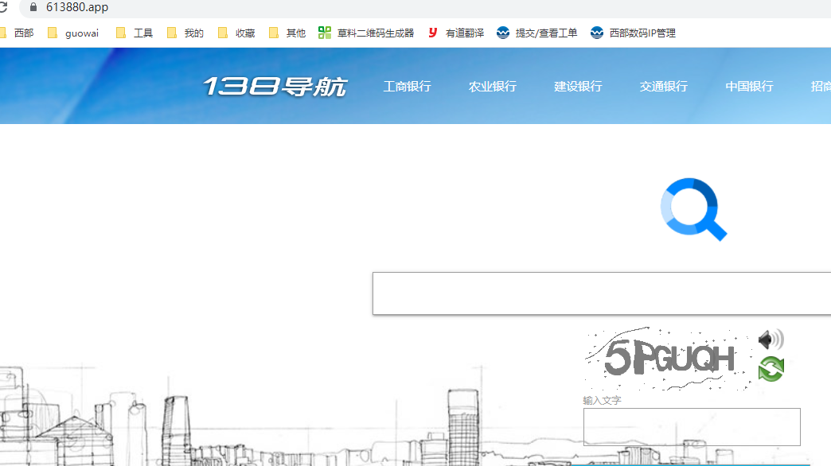Open the 有道翻译 bookmark
831x466 pixels.
point(455,33)
